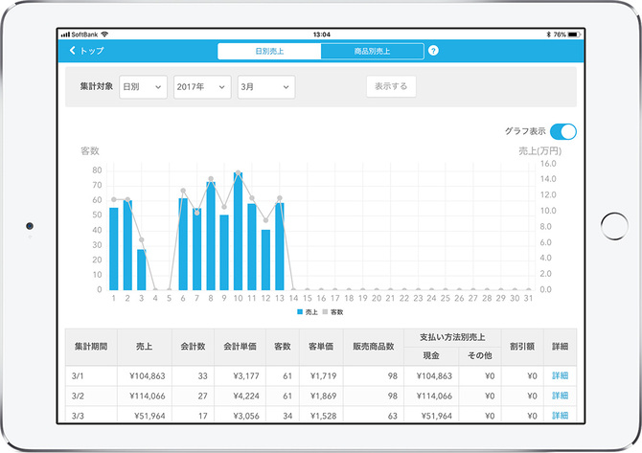Select the sales bar for day 12

pyautogui.click(x=265, y=260)
